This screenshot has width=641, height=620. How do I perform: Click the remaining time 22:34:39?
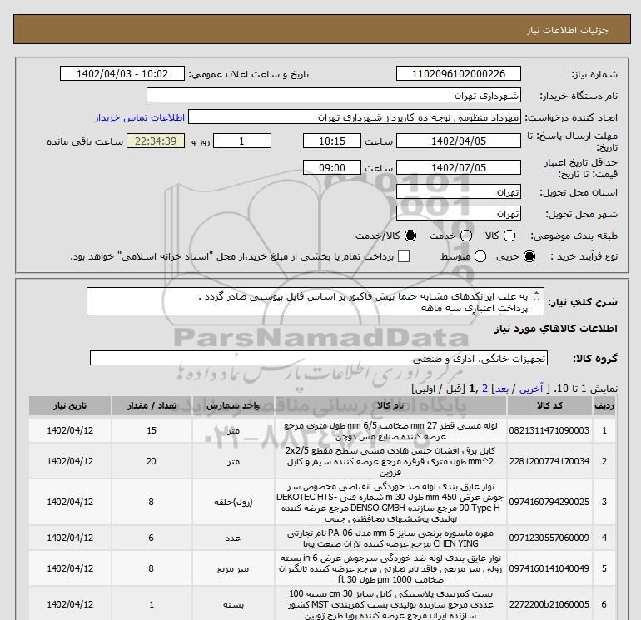[x=156, y=141]
